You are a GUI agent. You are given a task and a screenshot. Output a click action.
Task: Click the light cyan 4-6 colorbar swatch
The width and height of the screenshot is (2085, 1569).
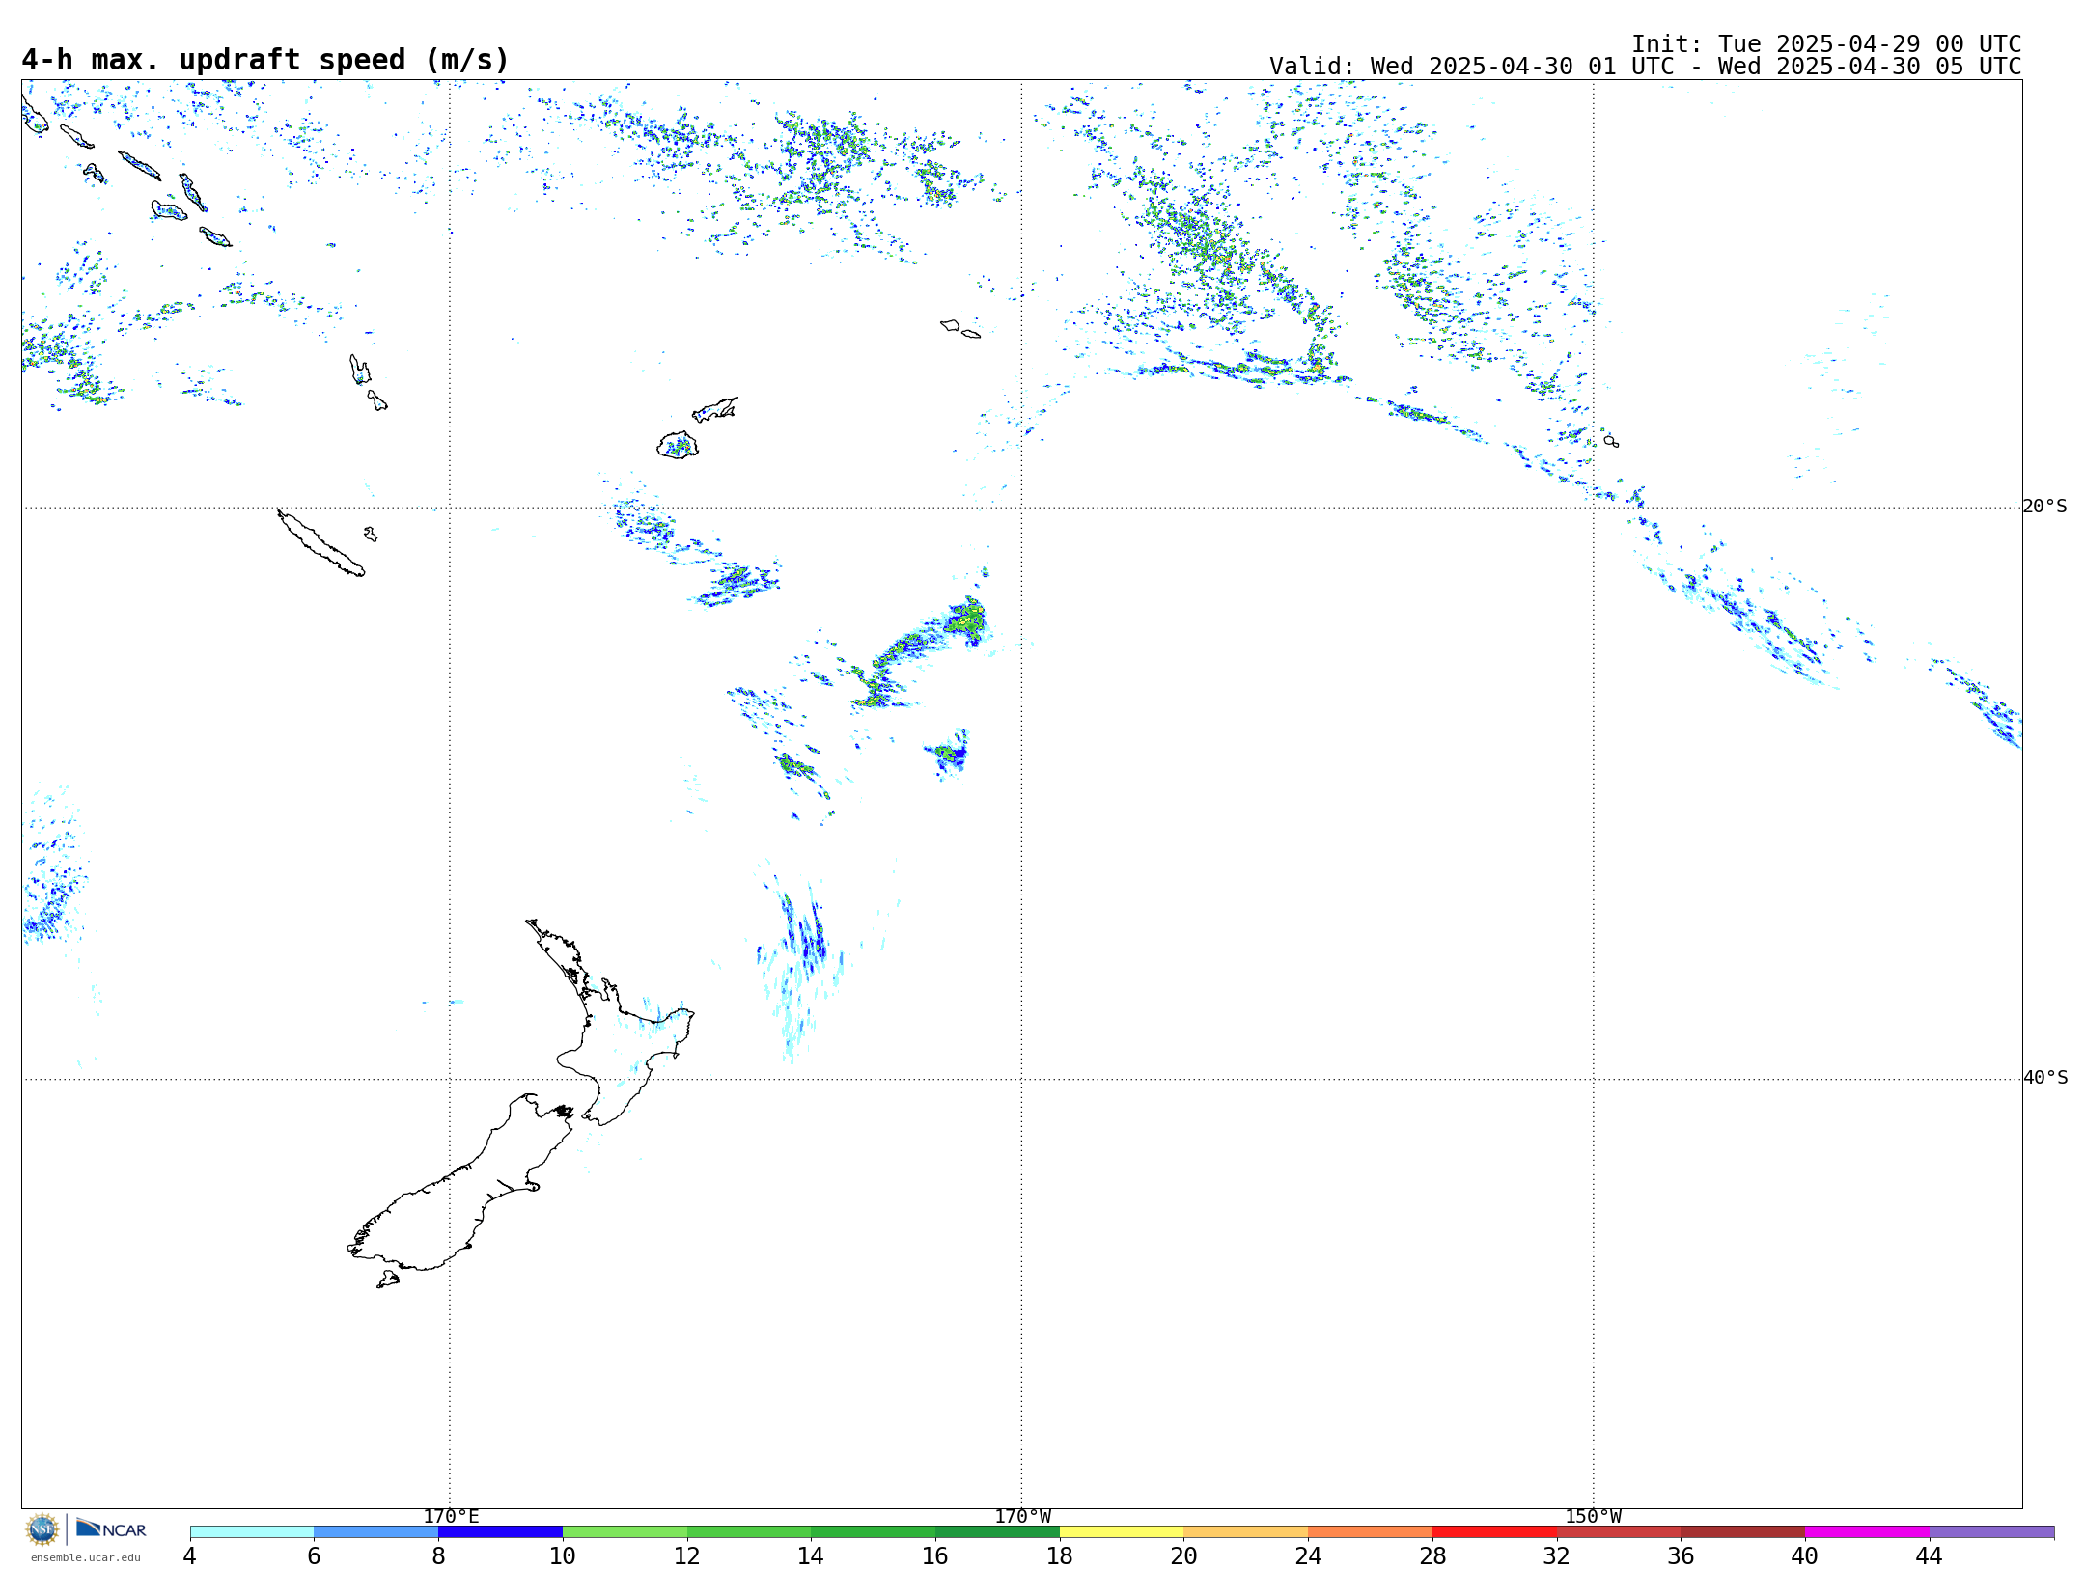coord(252,1532)
